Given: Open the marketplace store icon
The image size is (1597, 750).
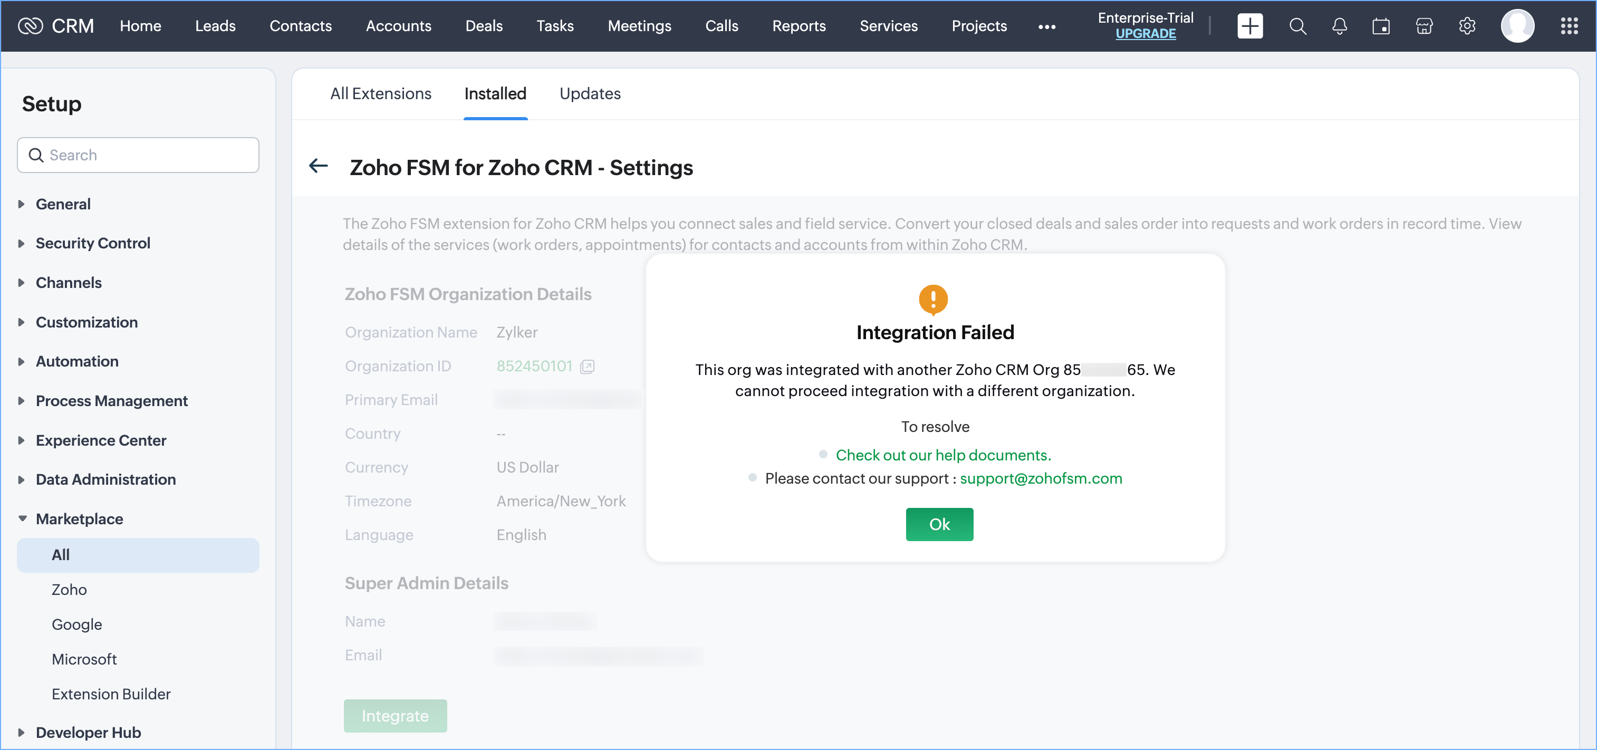Looking at the screenshot, I should pyautogui.click(x=1424, y=26).
